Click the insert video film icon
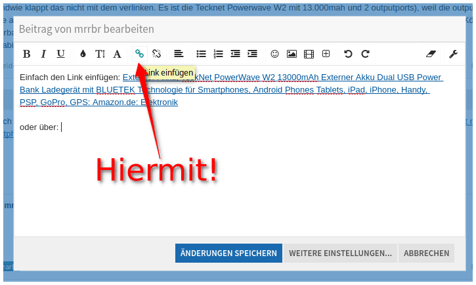This screenshot has height=285, width=476. coord(309,54)
